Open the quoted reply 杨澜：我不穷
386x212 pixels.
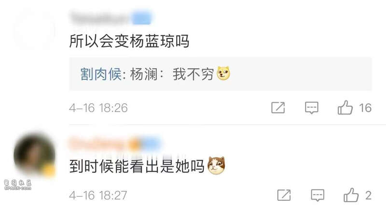[221, 74]
